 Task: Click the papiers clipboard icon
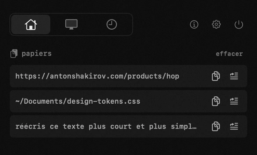(14, 53)
